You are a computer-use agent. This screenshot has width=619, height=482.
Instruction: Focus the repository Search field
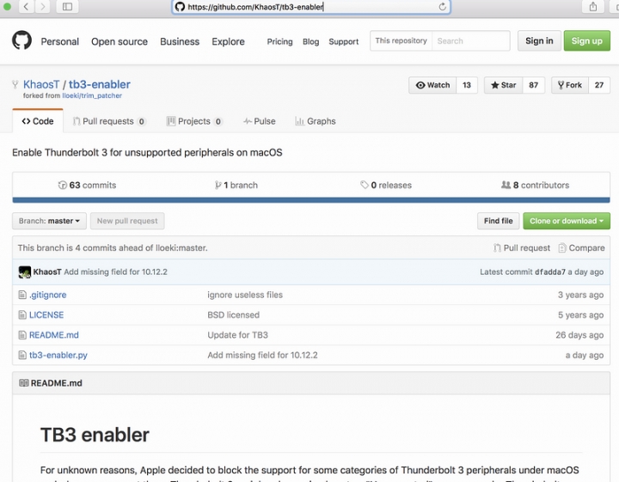tap(470, 40)
